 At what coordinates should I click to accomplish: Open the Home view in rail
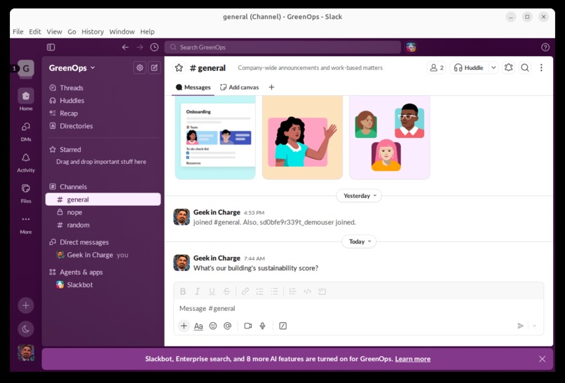26,99
